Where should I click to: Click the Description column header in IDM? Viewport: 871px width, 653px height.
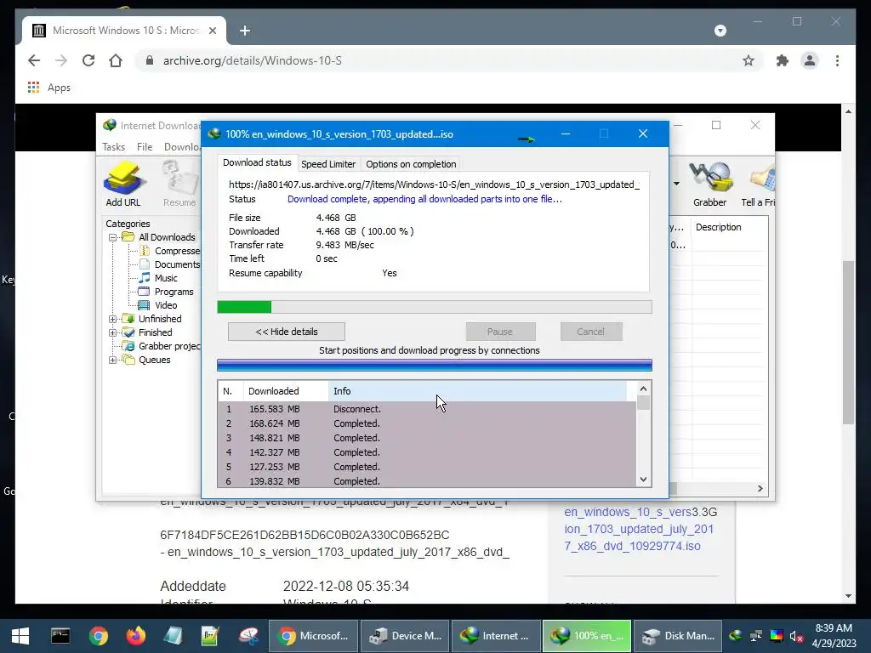pyautogui.click(x=729, y=227)
